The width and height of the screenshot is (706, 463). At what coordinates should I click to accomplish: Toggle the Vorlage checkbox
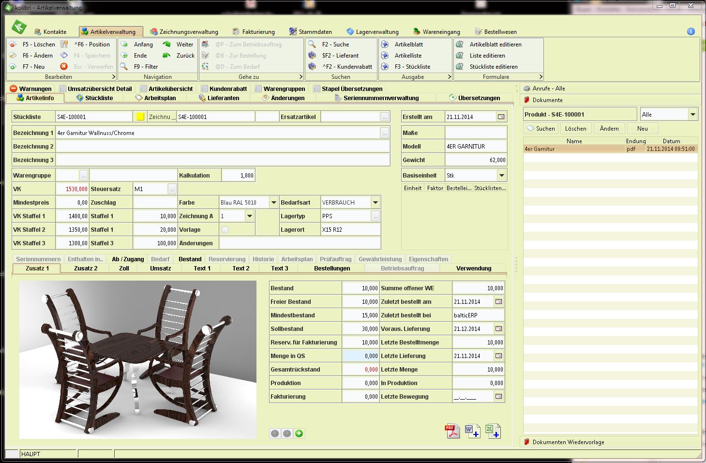(x=225, y=230)
